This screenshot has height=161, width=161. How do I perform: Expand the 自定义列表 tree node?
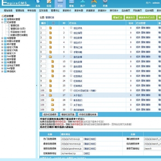click(2, 50)
